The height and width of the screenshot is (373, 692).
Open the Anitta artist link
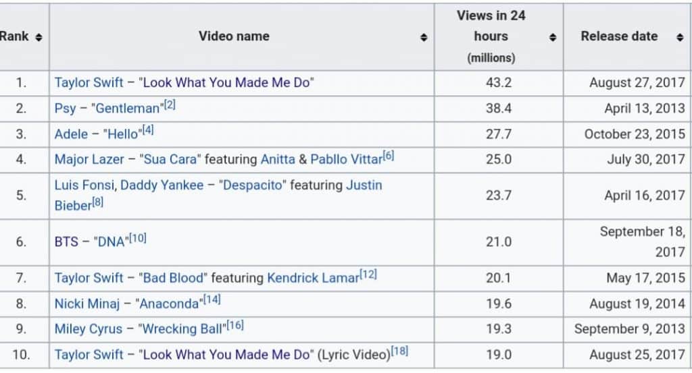tap(278, 160)
